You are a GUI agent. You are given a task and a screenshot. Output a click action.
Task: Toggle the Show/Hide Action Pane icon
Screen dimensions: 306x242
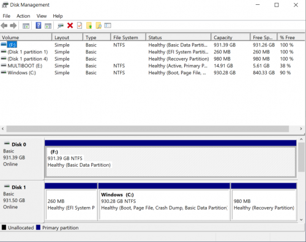click(48, 26)
